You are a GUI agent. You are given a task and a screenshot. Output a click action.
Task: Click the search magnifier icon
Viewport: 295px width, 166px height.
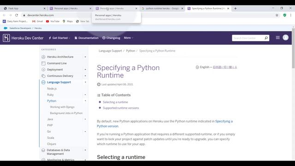click(266, 38)
